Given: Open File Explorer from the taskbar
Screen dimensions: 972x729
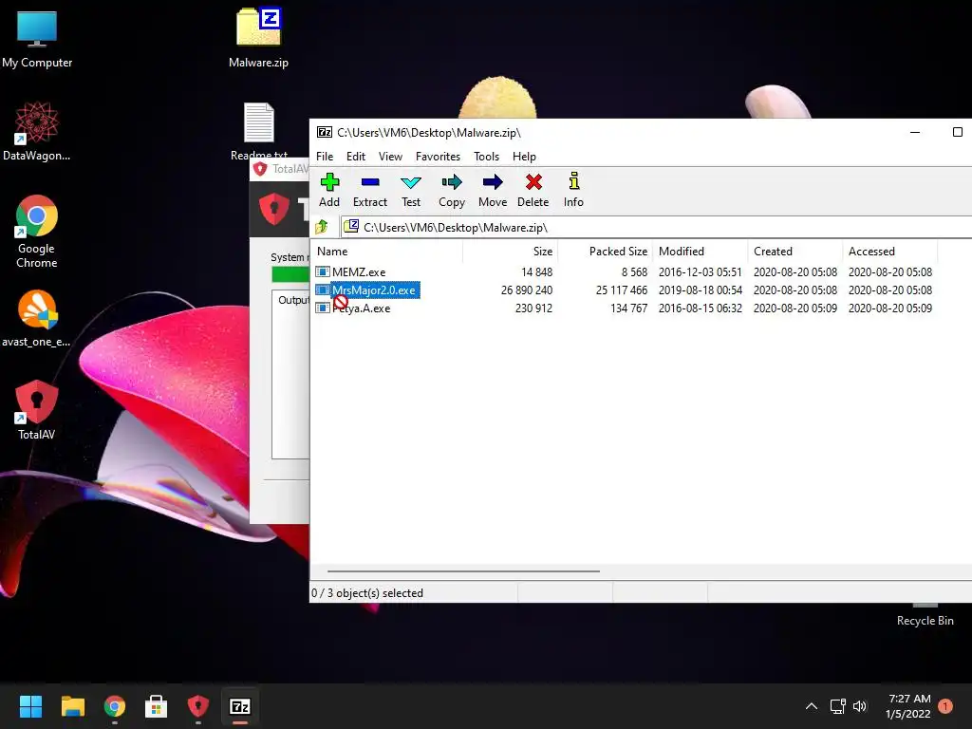Looking at the screenshot, I should point(72,706).
